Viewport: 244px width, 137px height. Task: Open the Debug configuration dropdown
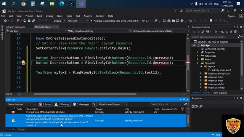(59, 21)
